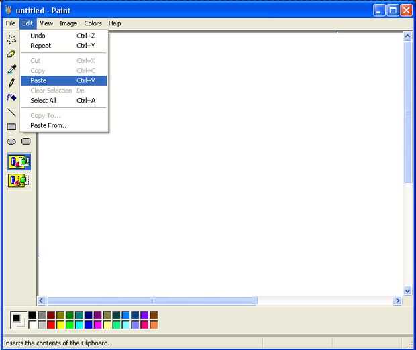Screen dimensions: 416x350
Task: Pick the dark gray color swatch
Action: coord(42,315)
